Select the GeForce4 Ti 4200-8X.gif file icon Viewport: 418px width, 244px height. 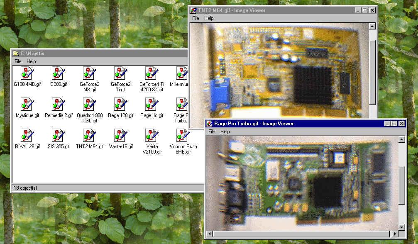click(x=152, y=73)
